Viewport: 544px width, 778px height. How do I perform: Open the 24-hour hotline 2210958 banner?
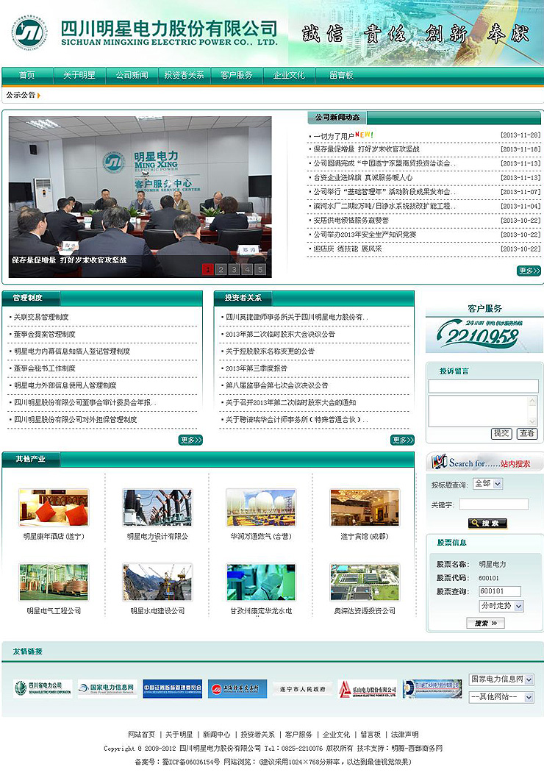484,335
